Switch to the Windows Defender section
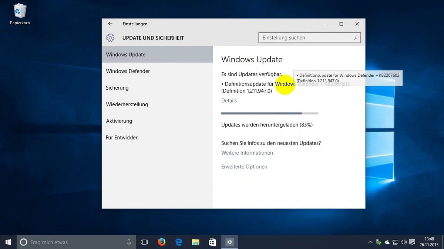The height and width of the screenshot is (249, 444). tap(128, 71)
